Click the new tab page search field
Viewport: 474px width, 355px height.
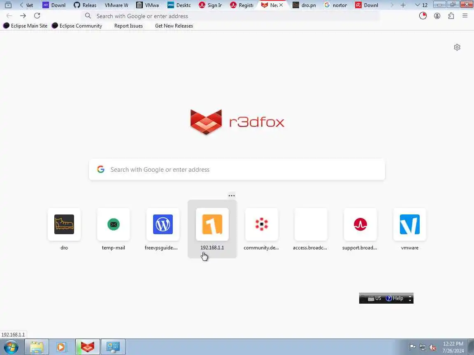pyautogui.click(x=237, y=169)
